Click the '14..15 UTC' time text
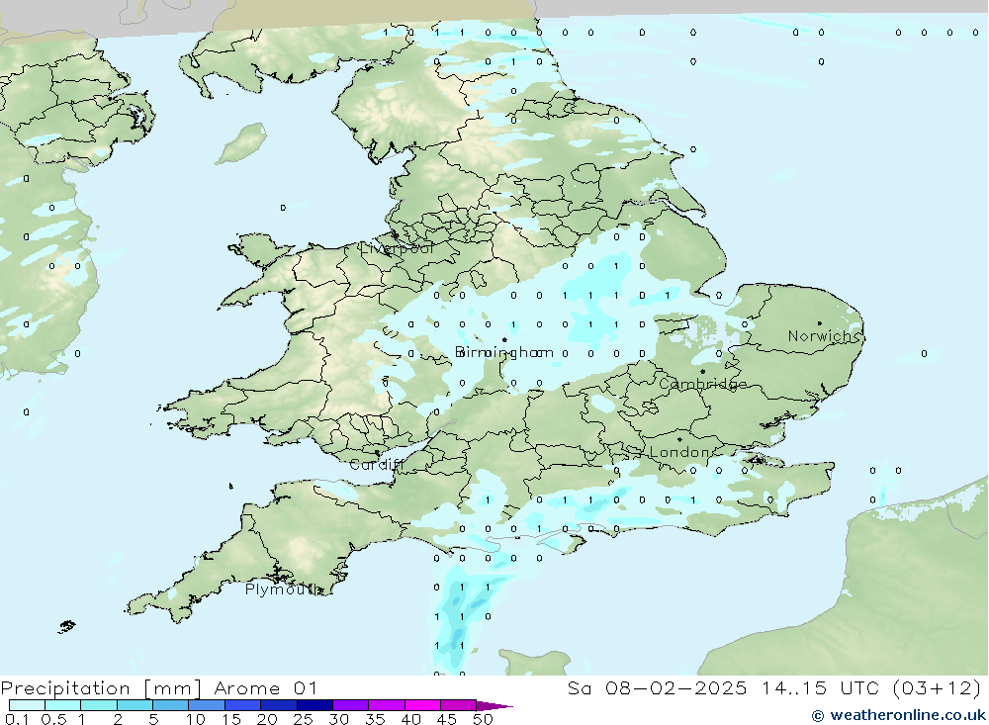The height and width of the screenshot is (725, 989). point(820,687)
